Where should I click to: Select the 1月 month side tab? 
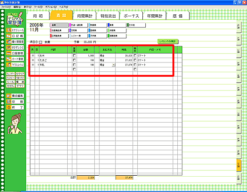click(x=239, y=39)
